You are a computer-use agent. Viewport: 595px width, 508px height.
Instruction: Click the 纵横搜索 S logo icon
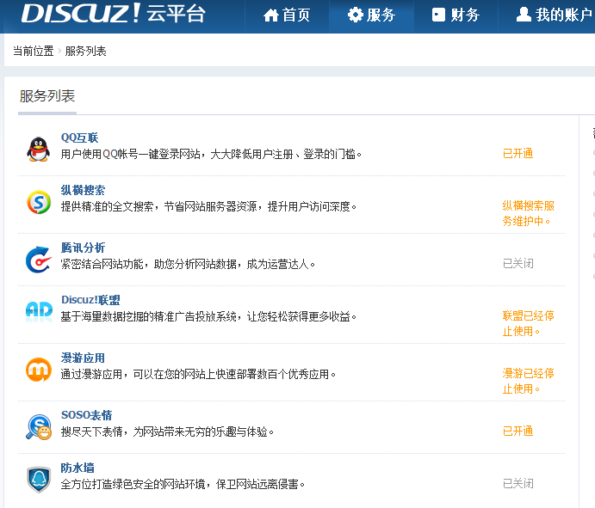[x=39, y=202]
